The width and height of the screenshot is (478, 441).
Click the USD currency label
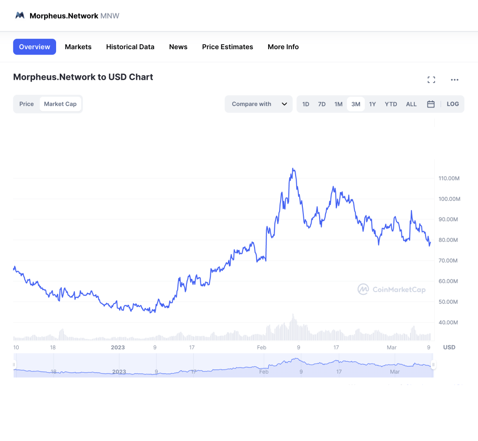(449, 347)
